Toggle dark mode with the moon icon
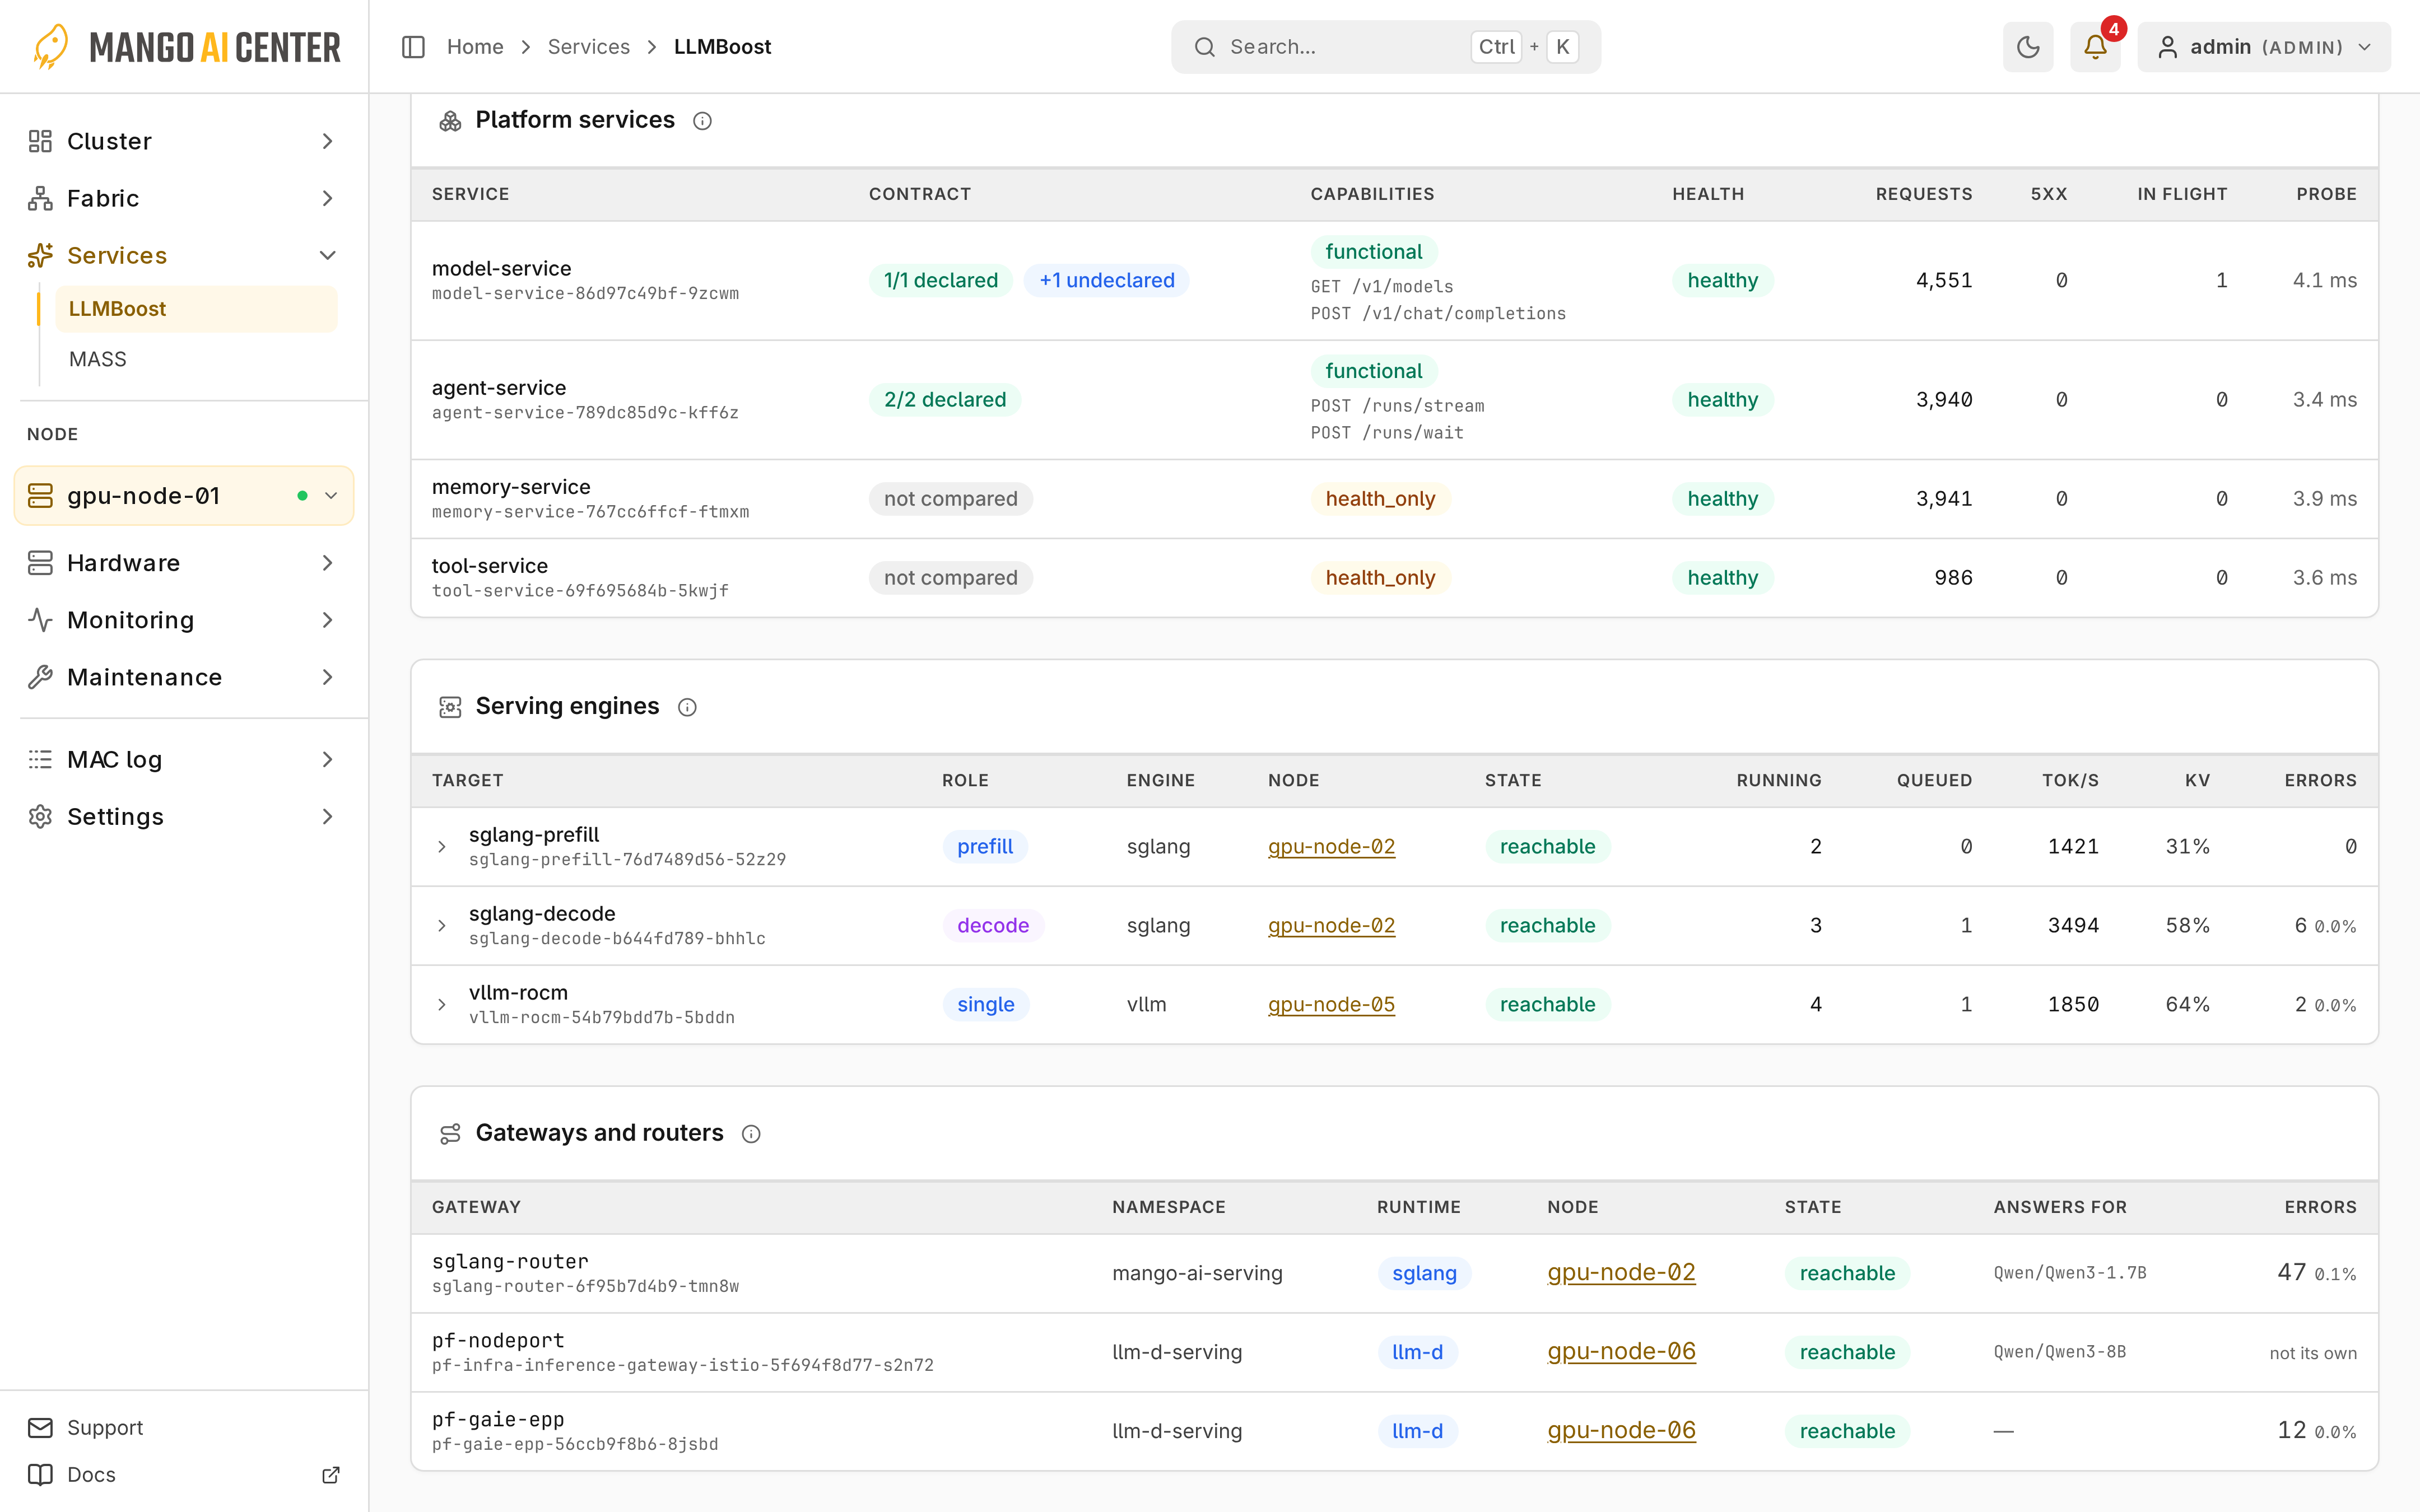The height and width of the screenshot is (1512, 2420). [x=2027, y=47]
